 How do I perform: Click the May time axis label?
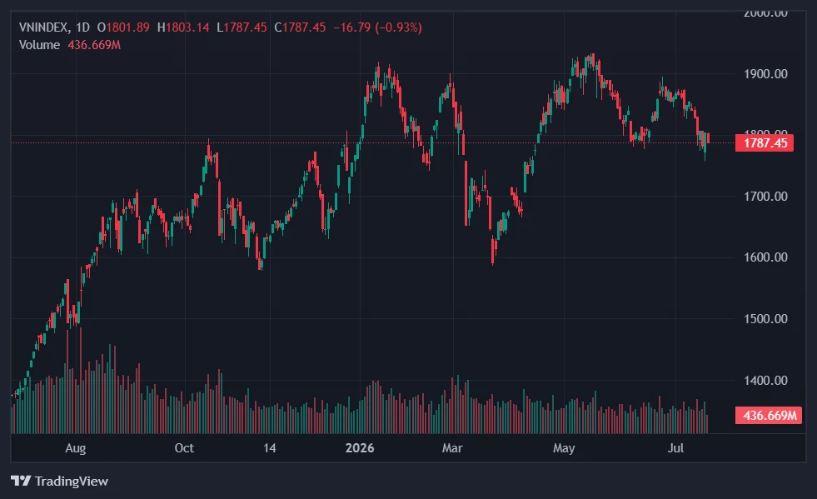tap(564, 448)
